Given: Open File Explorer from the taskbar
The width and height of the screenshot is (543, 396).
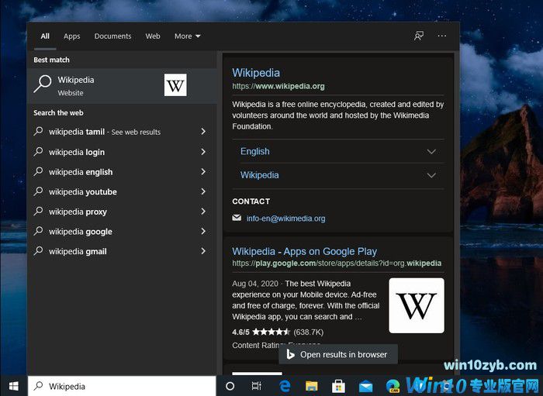Looking at the screenshot, I should click(x=311, y=386).
